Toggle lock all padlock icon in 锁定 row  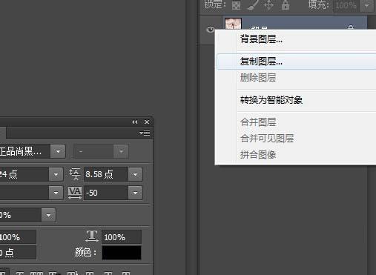click(286, 5)
